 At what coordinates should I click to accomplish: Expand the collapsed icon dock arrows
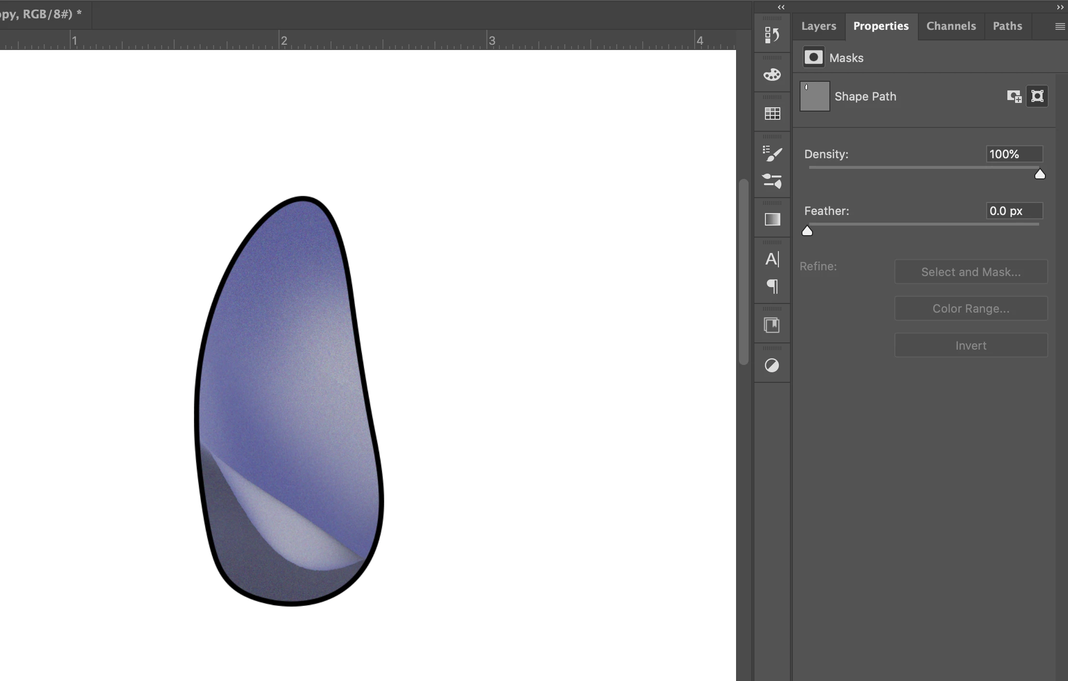(x=781, y=7)
